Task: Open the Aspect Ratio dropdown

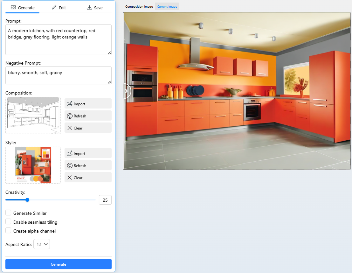Action: tap(42, 244)
